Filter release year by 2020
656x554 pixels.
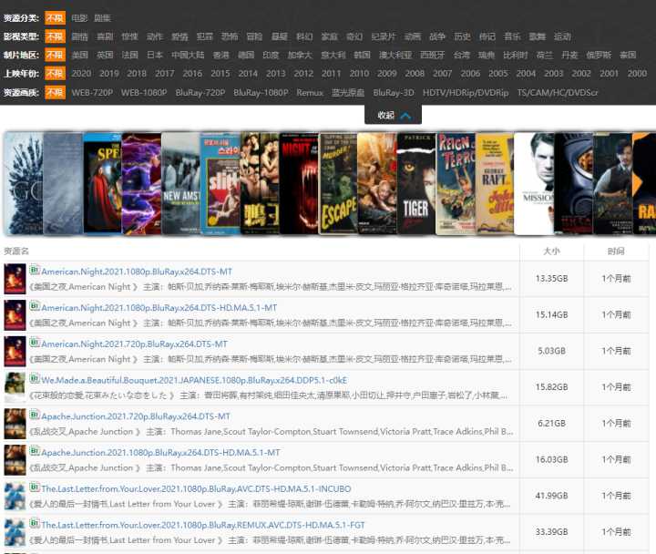[81, 73]
